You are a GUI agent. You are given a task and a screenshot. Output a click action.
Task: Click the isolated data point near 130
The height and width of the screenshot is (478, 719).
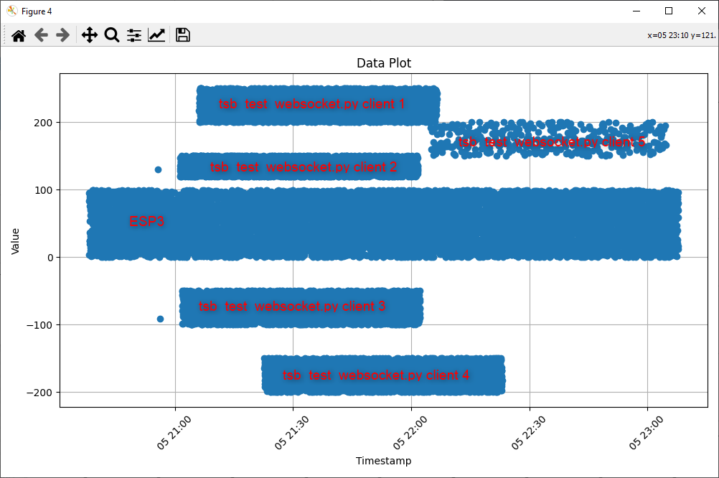[x=158, y=169]
